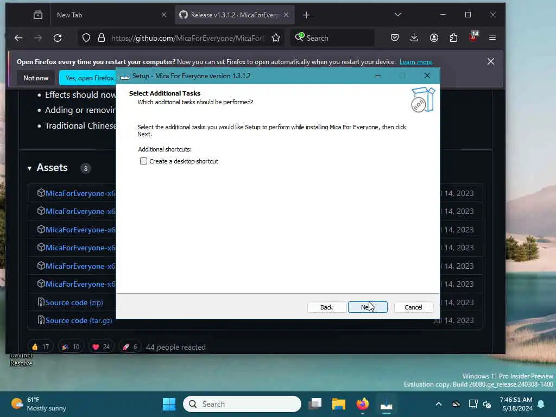This screenshot has height=417, width=556.
Task: Switch to the New Tab tab
Action: click(106, 15)
